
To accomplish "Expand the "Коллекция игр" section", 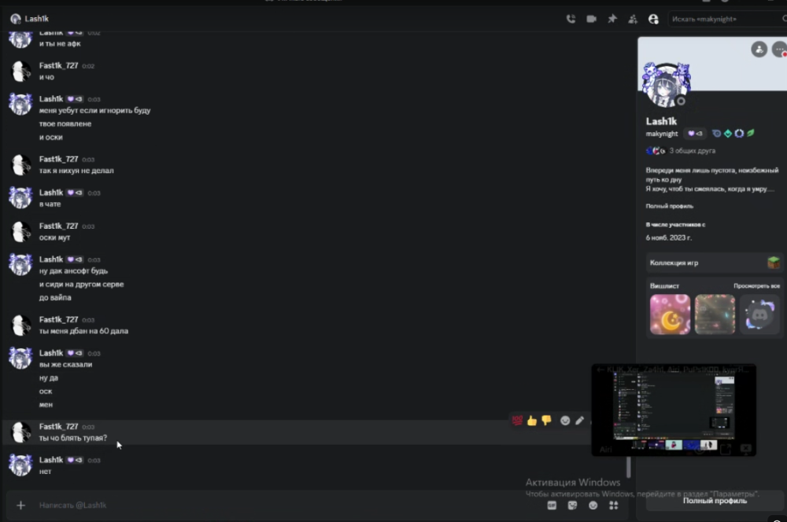I will coord(713,263).
